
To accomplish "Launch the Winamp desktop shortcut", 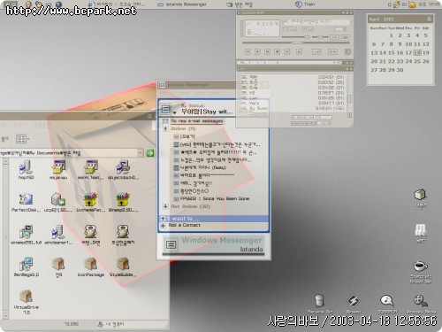I will tap(353, 301).
